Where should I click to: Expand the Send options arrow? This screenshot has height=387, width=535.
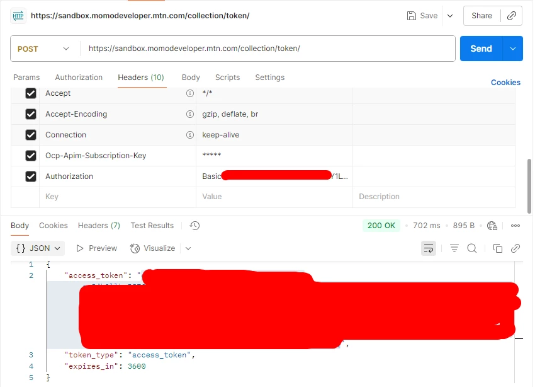513,49
